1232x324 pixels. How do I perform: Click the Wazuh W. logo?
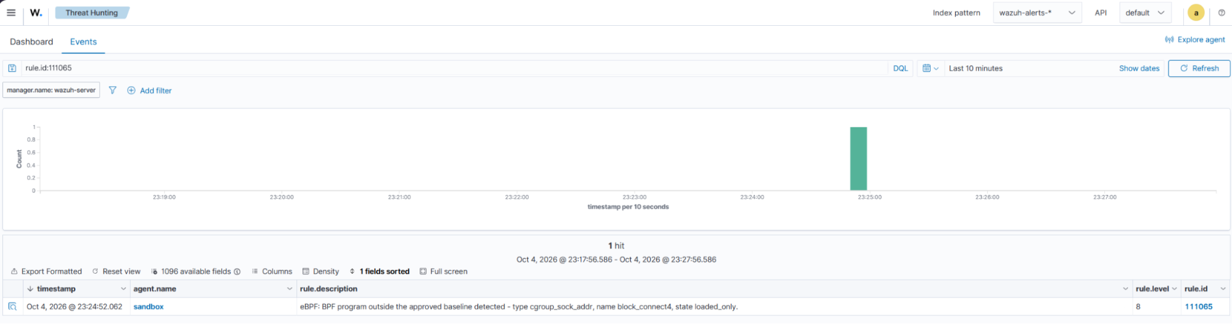tap(36, 12)
